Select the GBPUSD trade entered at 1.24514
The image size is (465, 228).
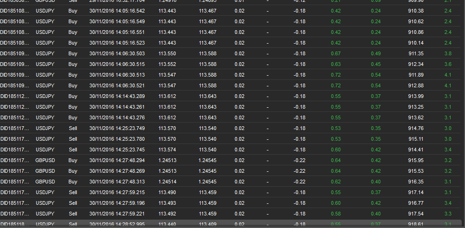click(x=230, y=182)
